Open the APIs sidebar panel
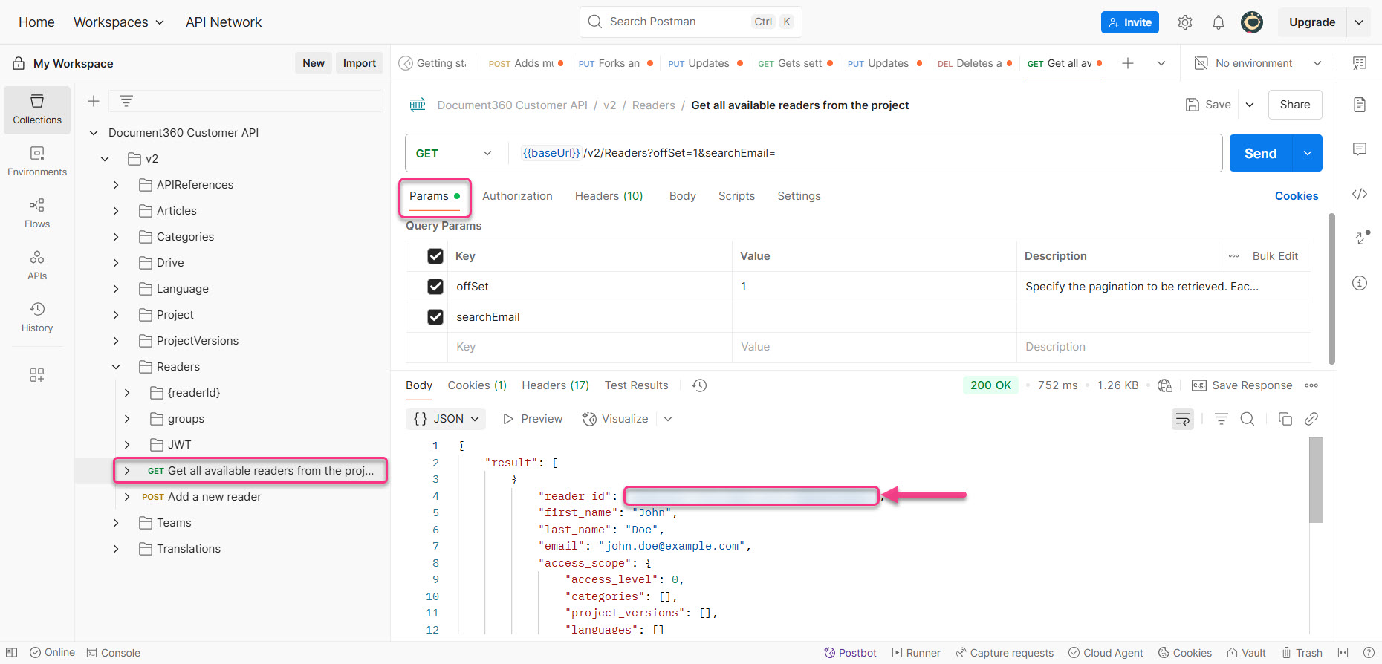 [x=37, y=265]
